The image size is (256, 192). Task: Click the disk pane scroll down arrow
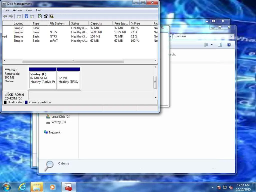pyautogui.click(x=155, y=98)
